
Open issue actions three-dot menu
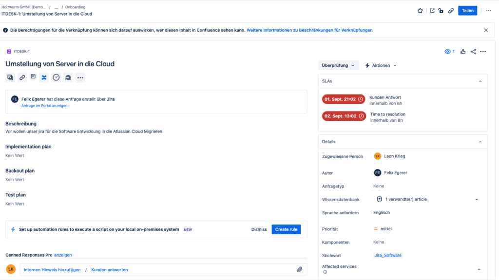tap(483, 52)
